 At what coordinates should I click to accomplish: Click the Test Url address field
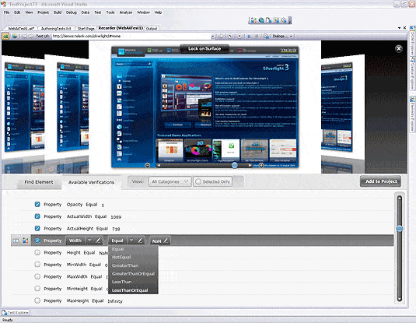[x=131, y=36]
